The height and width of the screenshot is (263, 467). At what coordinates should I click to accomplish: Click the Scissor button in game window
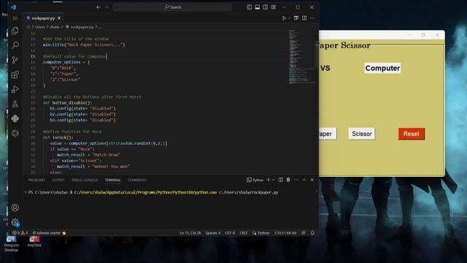pyautogui.click(x=362, y=134)
